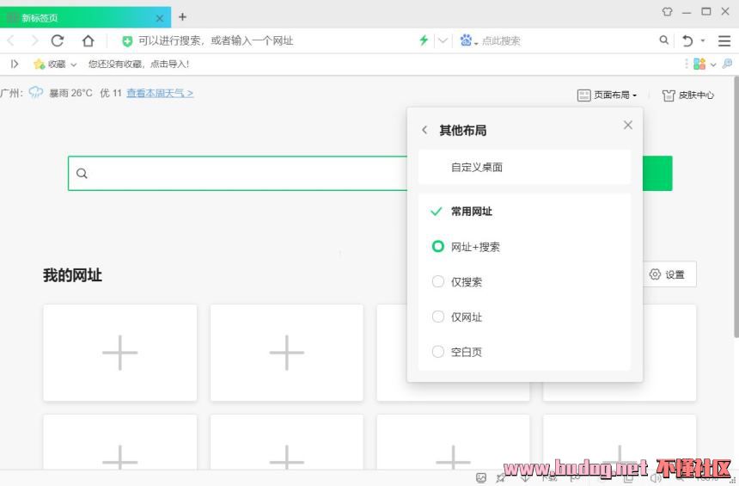Expand the 页面布局 dropdown
Screen dimensions: 739x486
pyautogui.click(x=608, y=95)
